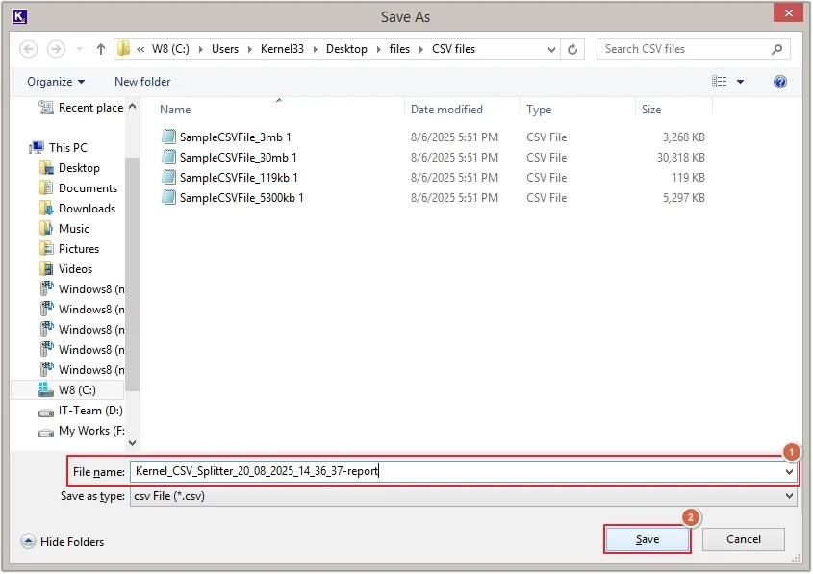Click the search magnifier icon

776,49
